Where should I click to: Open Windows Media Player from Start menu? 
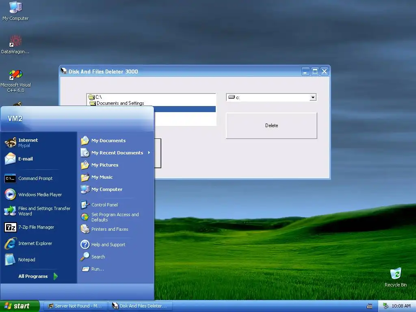click(x=39, y=195)
